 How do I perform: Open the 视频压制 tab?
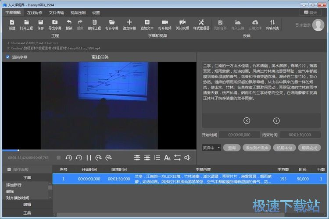click(78, 13)
